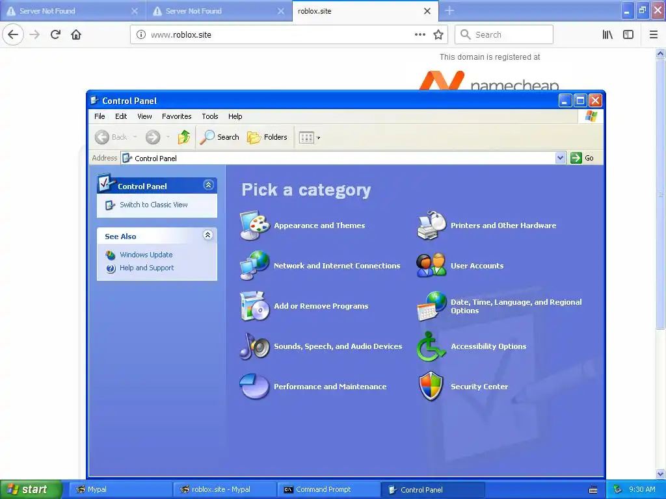Open Date, Time, Language calendar globe icon

(x=432, y=306)
